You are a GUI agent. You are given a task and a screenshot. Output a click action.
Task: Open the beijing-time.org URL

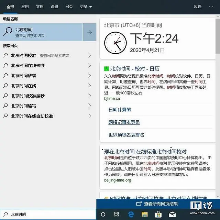[118, 180]
